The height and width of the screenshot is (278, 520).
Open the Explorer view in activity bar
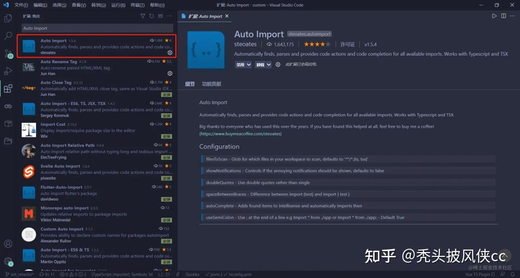click(x=8, y=18)
